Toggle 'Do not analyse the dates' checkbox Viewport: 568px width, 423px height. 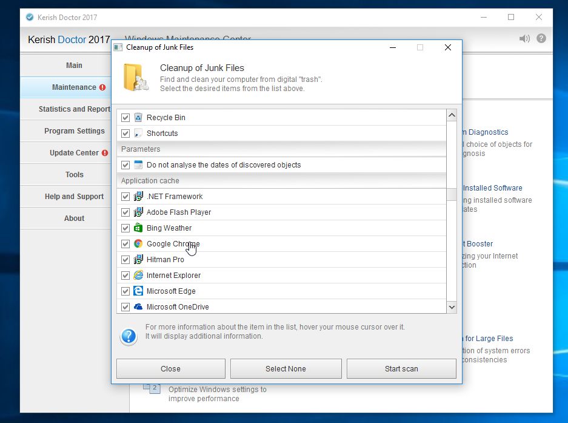point(125,164)
